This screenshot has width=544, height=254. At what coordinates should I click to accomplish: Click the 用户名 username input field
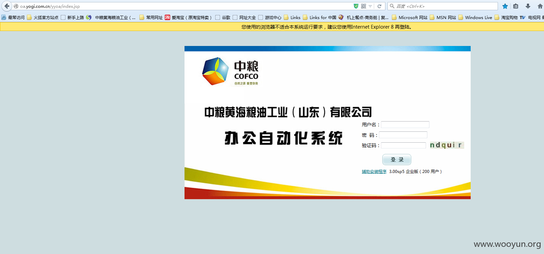405,125
